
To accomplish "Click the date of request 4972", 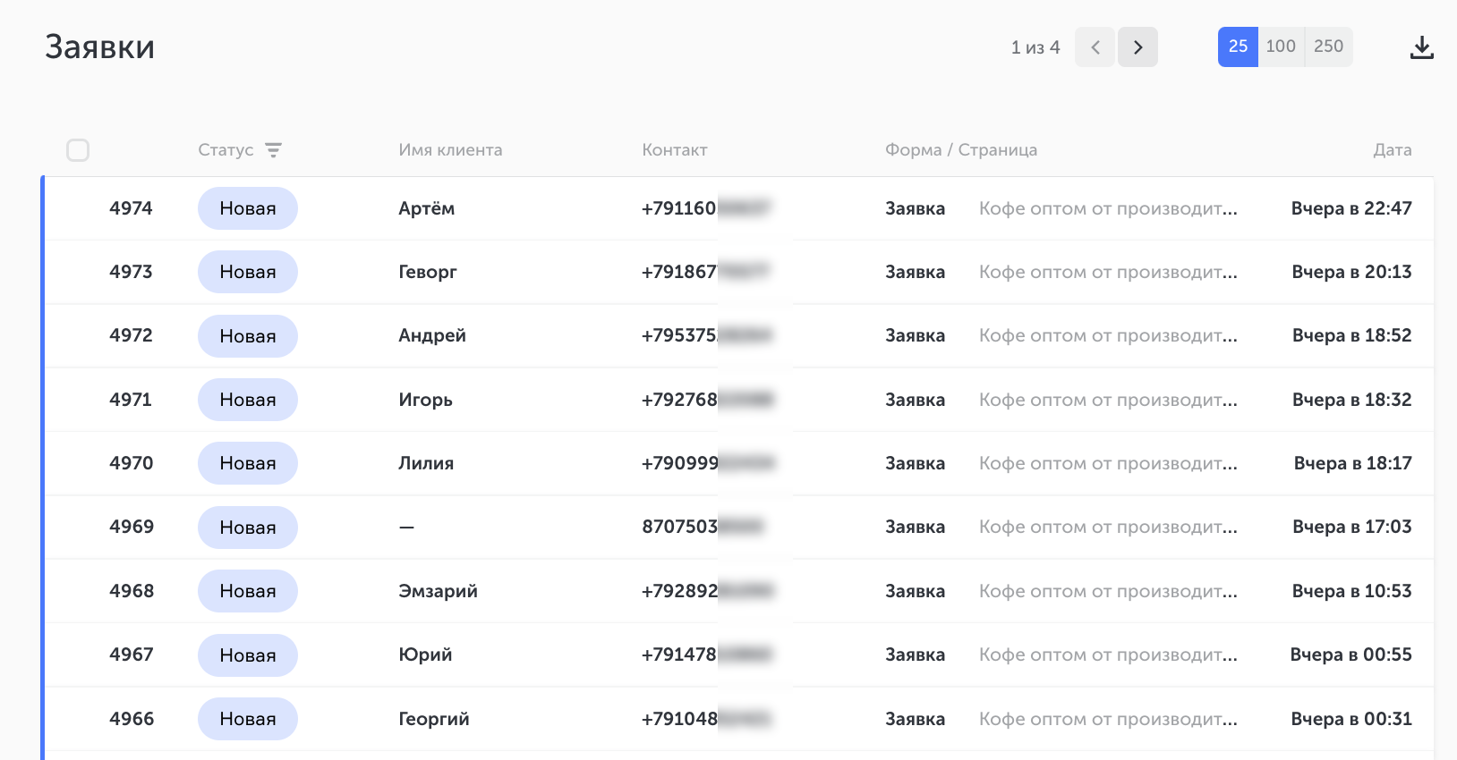I will [1351, 335].
